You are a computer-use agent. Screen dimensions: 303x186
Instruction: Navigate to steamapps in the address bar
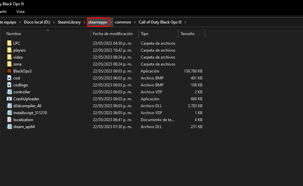98,22
